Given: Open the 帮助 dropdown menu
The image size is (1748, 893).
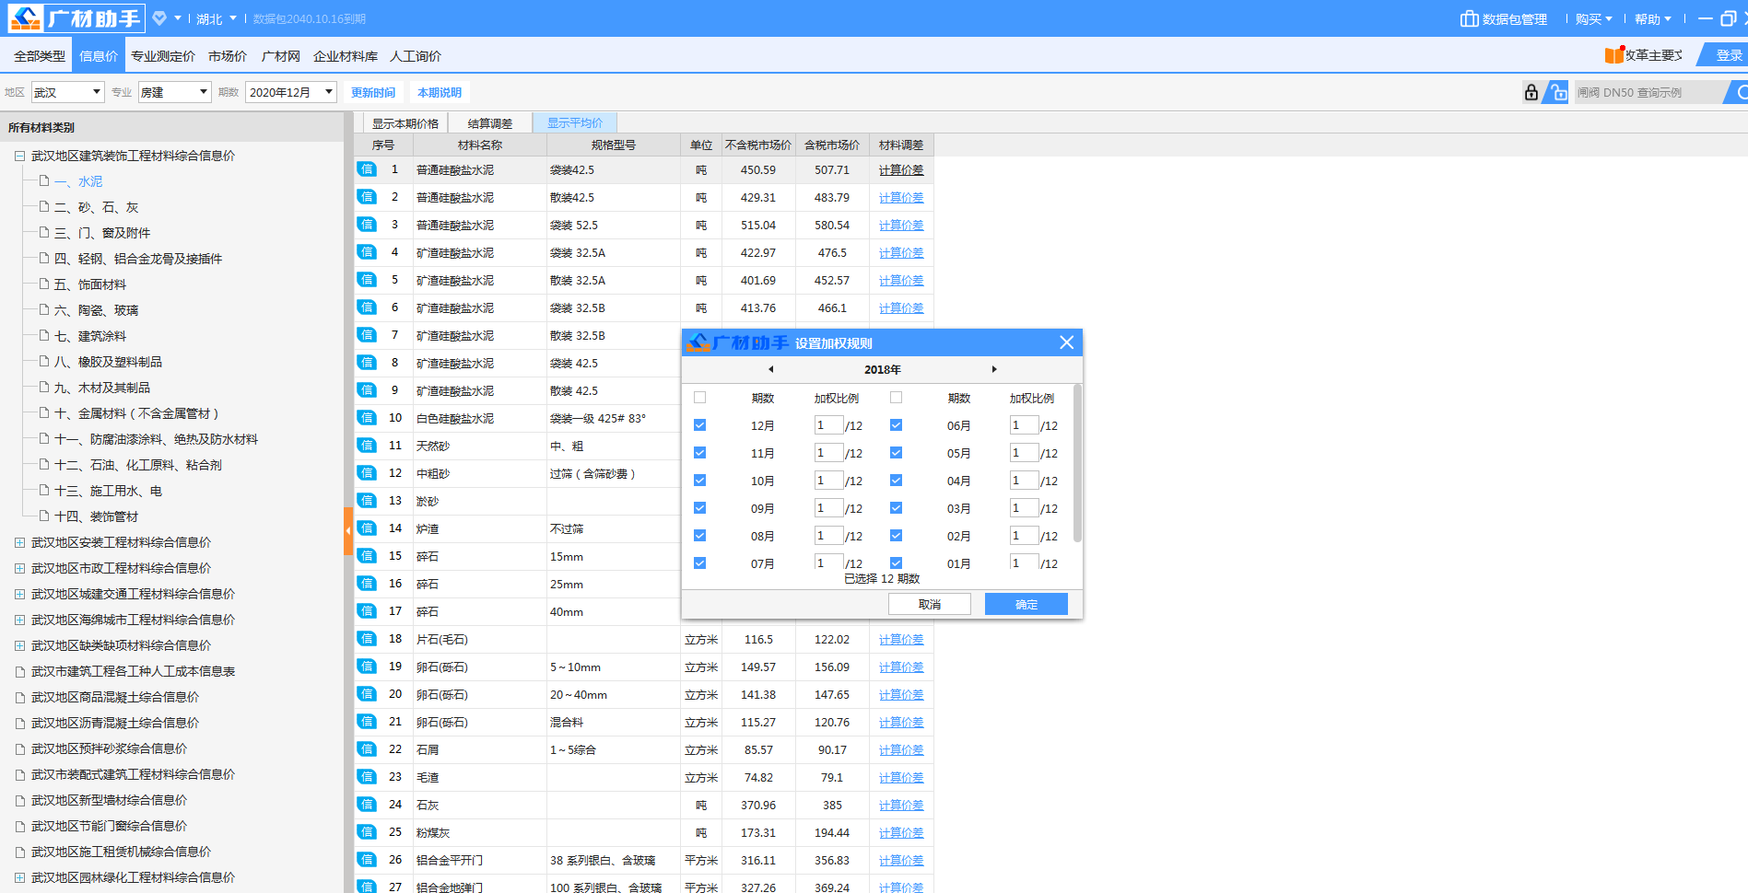Looking at the screenshot, I should click(1653, 18).
